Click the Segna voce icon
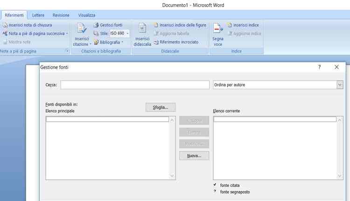The height and width of the screenshot is (201, 350). click(217, 29)
